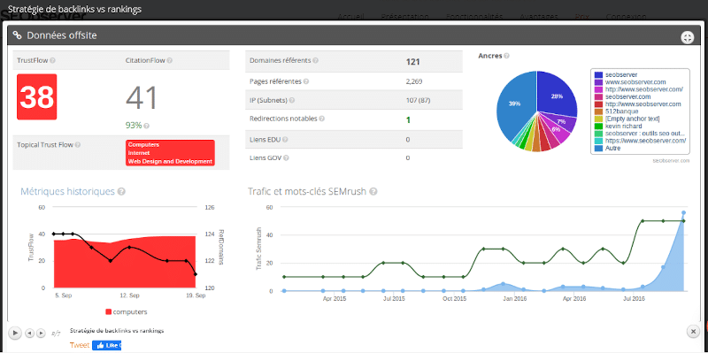Click help icon next to Pages référentes
Image resolution: width=708 pixels, height=353 pixels.
tap(306, 81)
